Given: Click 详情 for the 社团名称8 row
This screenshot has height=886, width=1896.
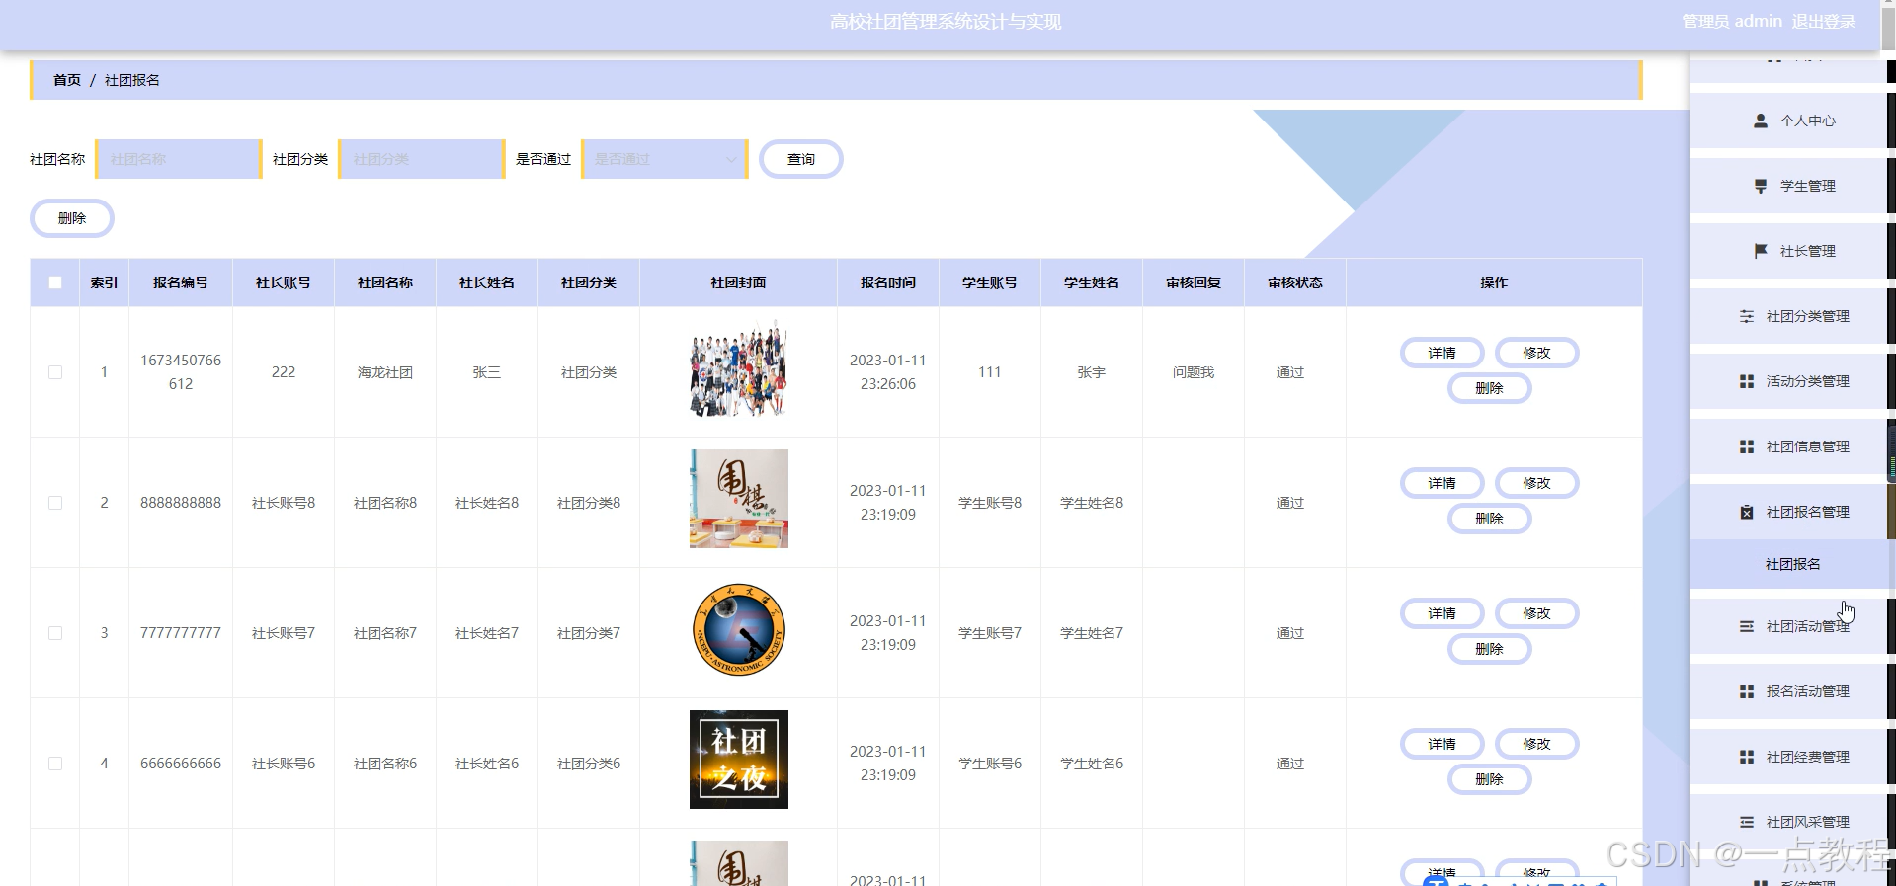Looking at the screenshot, I should (1442, 483).
